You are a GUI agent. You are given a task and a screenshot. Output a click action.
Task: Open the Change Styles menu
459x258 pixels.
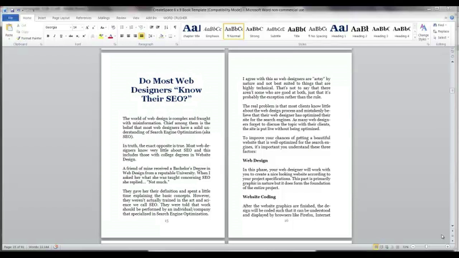pos(423,32)
